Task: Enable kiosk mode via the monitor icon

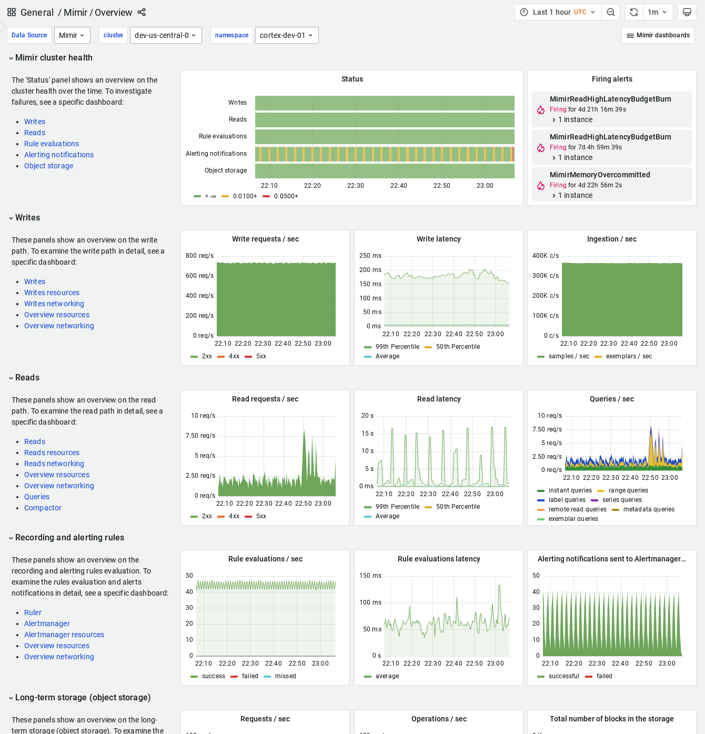Action: 687,12
